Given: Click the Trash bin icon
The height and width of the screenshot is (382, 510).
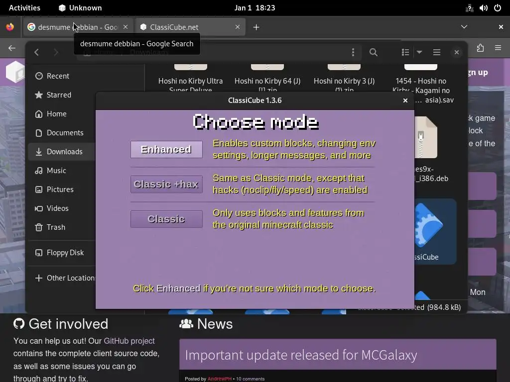Looking at the screenshot, I should [39, 227].
